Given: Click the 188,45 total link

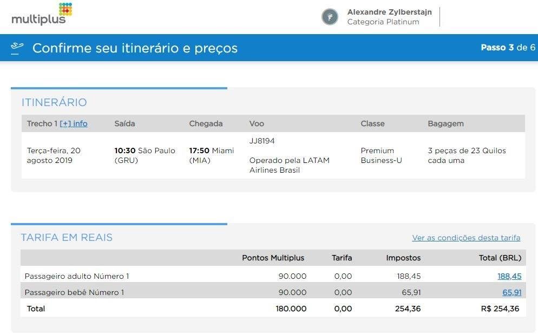Looking at the screenshot, I should pyautogui.click(x=509, y=276).
